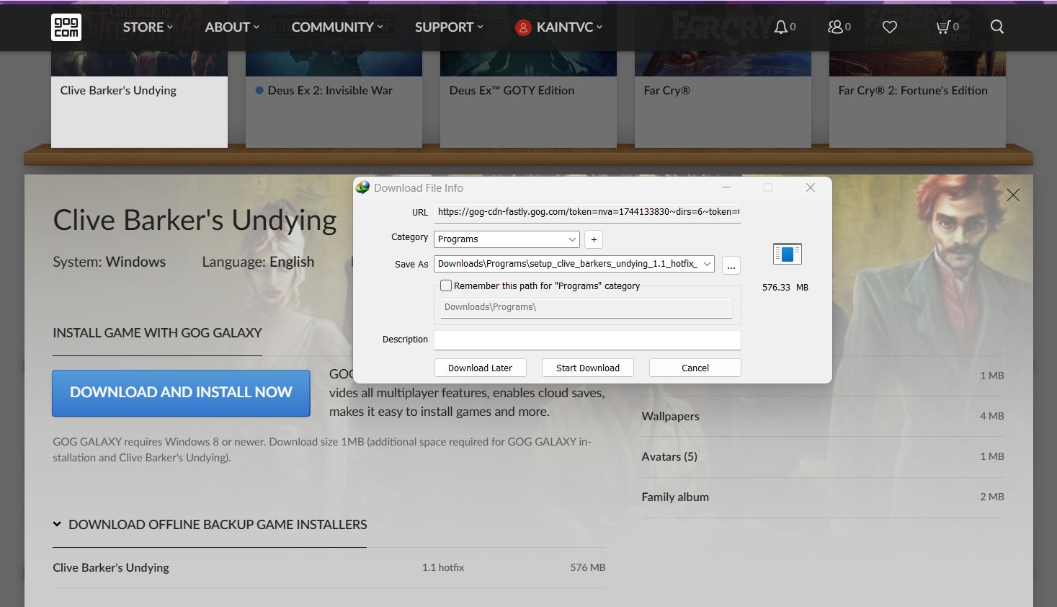Open the COMMUNITY menu
Screen dimensions: 1057x607
337,27
